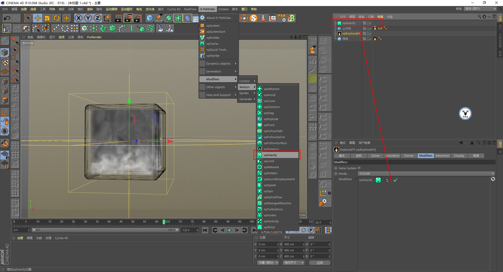This screenshot has width=503, height=272.
Task: Click the xpExplosiaFX object icon in Object Manager
Action: (x=339, y=33)
